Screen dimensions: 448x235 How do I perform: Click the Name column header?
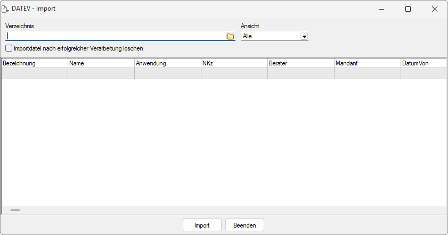click(101, 63)
